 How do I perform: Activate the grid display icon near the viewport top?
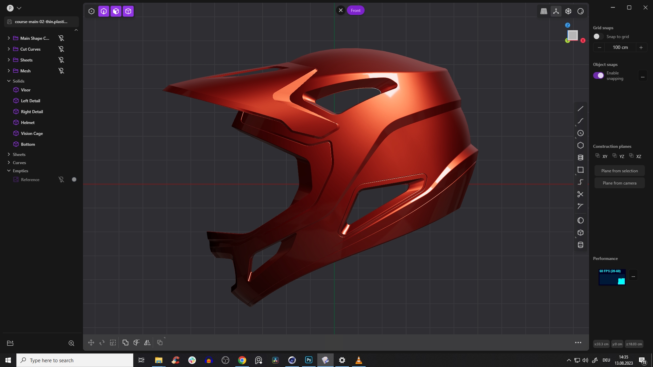[x=543, y=11]
